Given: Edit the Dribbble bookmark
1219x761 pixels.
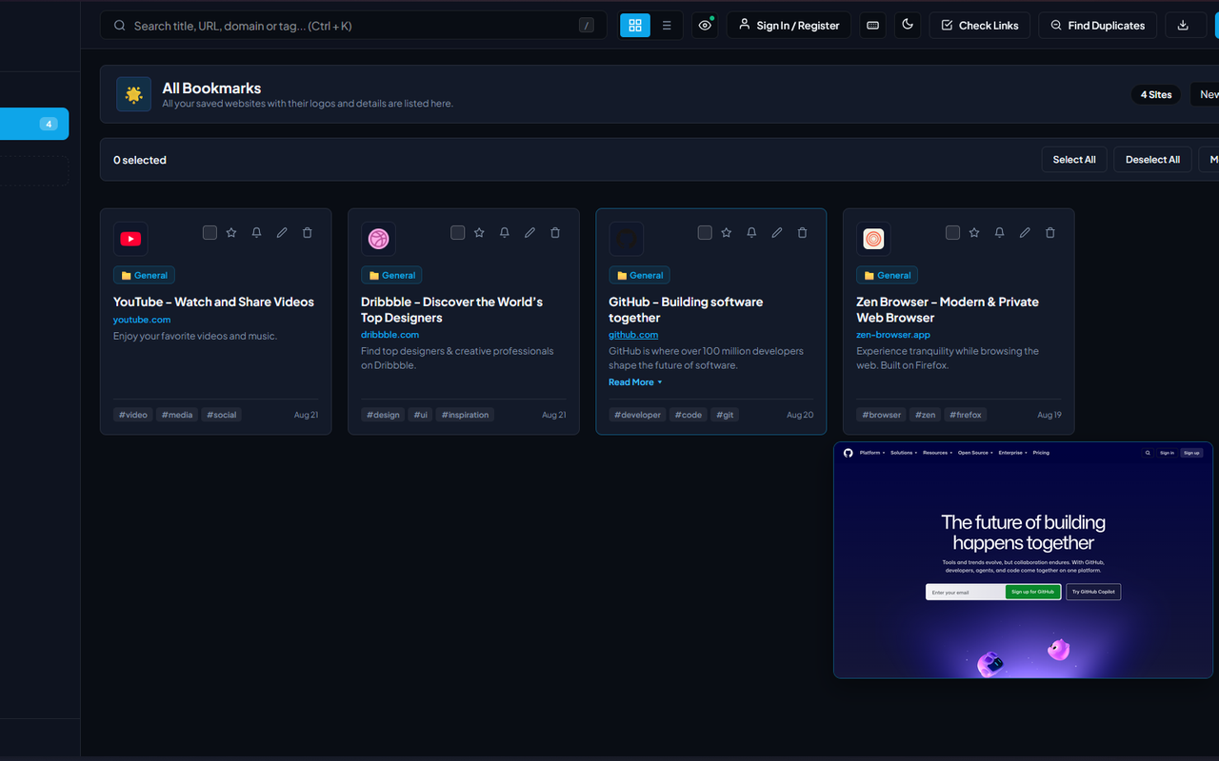Looking at the screenshot, I should click(x=530, y=232).
